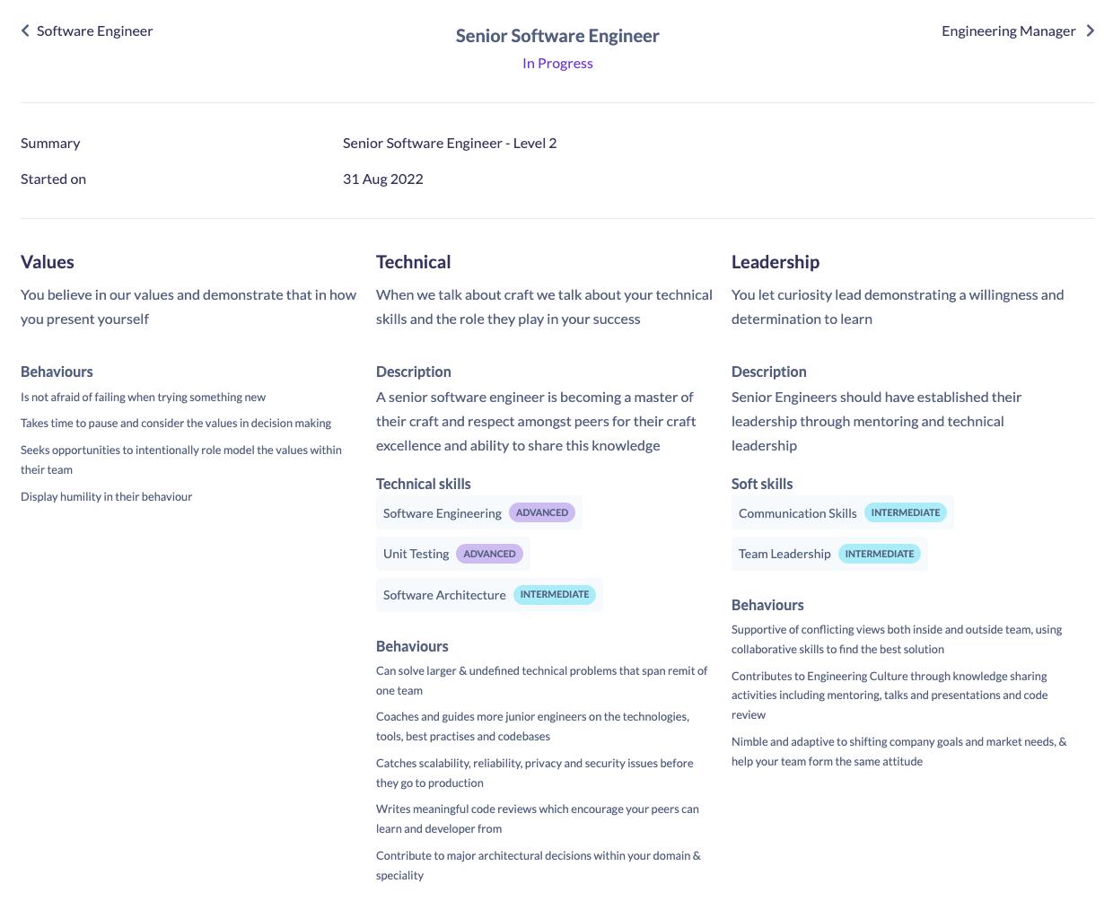Select the ADVANCED badge on Software Engineering
Viewport: 1113px width, 901px height.
(542, 512)
